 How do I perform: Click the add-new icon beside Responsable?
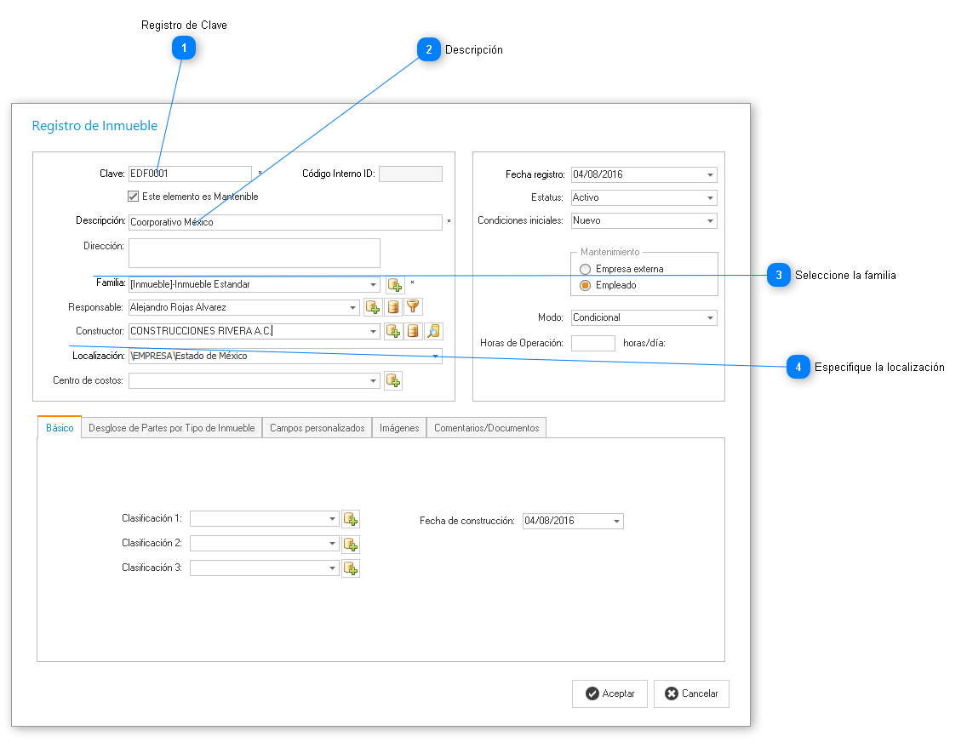pos(372,307)
